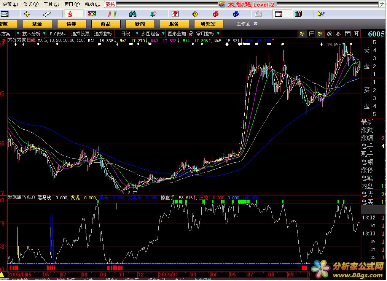
Task: Expand the 日线 period dropdown arrow
Action: click(x=137, y=33)
